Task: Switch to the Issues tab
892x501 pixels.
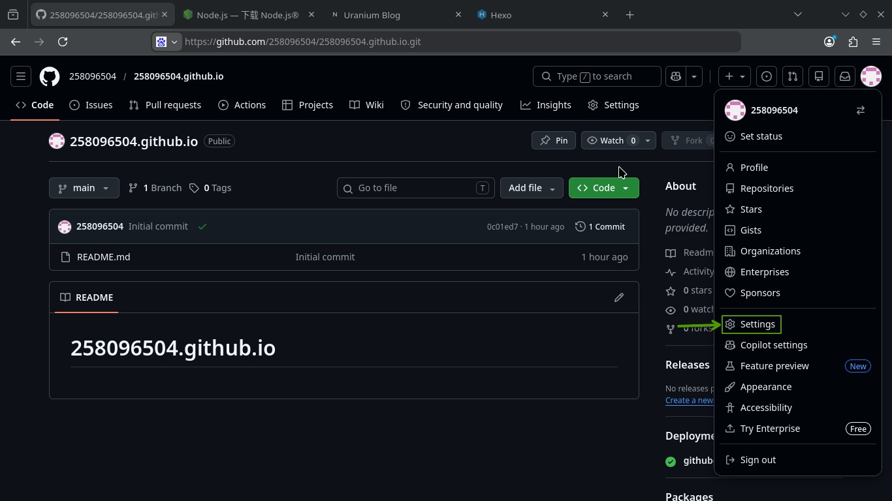Action: click(x=91, y=105)
